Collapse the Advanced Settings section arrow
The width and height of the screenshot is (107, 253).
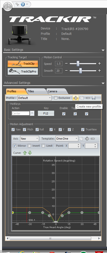coord(103,83)
